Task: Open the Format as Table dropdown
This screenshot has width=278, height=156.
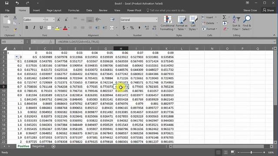Action: pyautogui.click(x=182, y=23)
